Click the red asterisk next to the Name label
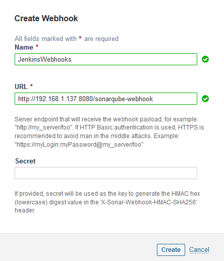Viewport: 224px width, 261px height. (x=37, y=46)
